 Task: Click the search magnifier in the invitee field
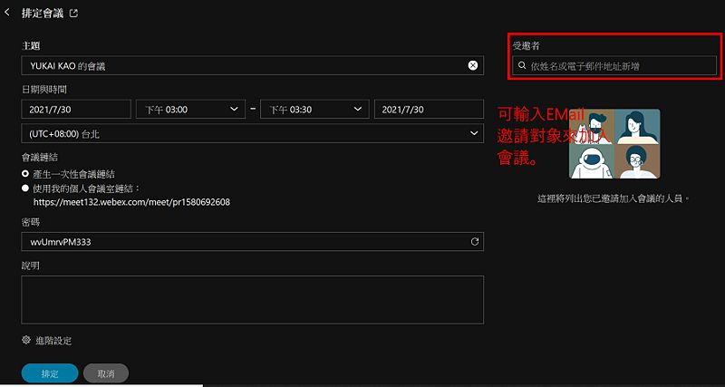522,66
